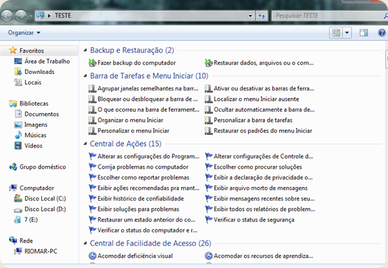
Task: Click the change view icon button
Action: coord(336,33)
